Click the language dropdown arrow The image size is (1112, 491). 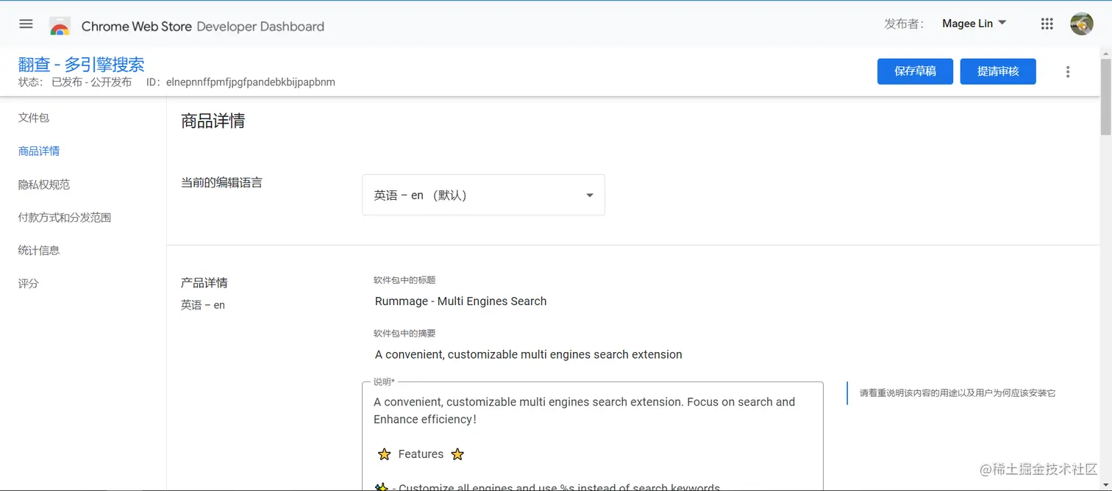[589, 196]
